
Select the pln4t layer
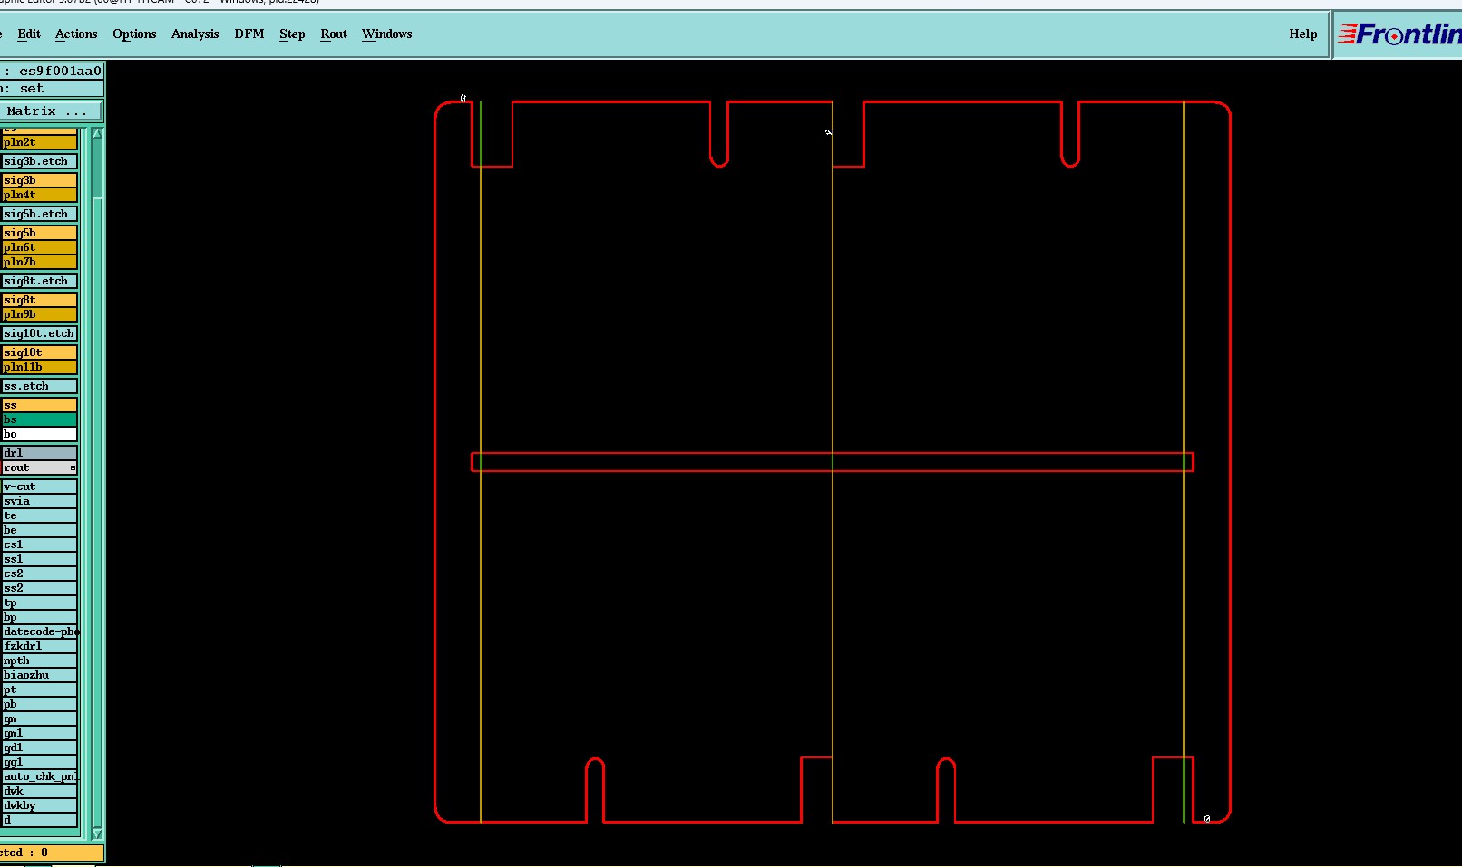coord(39,195)
